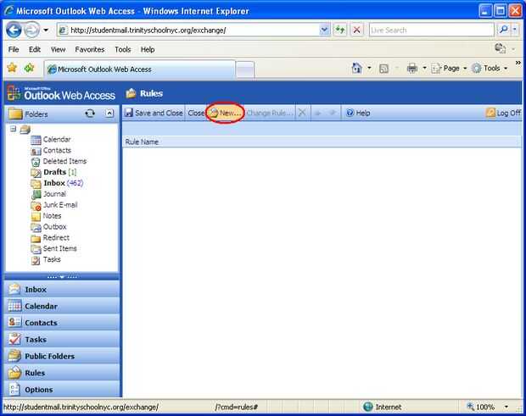This screenshot has height=416, width=526.
Task: Click the Rule Name column header
Action: 141,141
